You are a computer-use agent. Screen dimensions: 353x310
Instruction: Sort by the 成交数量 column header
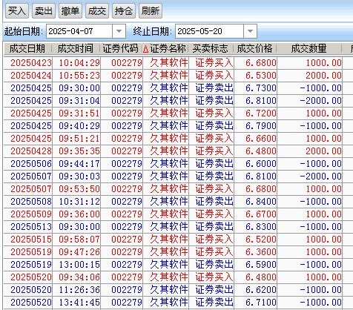click(x=309, y=49)
